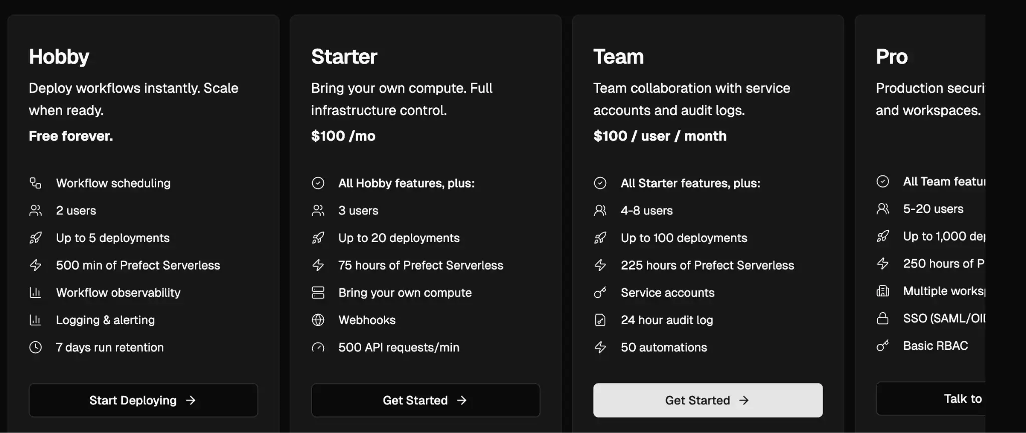Screen dimensions: 1026x433
Task: Click the lightning icon beside 50 automations
Action: (x=600, y=347)
